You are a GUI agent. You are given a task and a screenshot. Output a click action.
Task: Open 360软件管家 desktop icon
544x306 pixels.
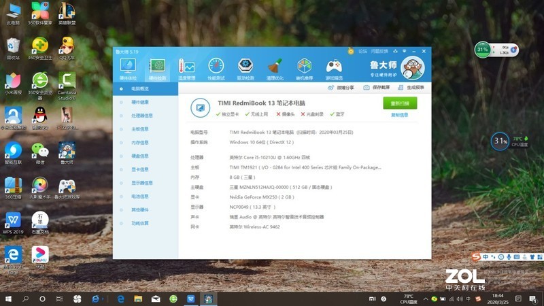[40, 14]
